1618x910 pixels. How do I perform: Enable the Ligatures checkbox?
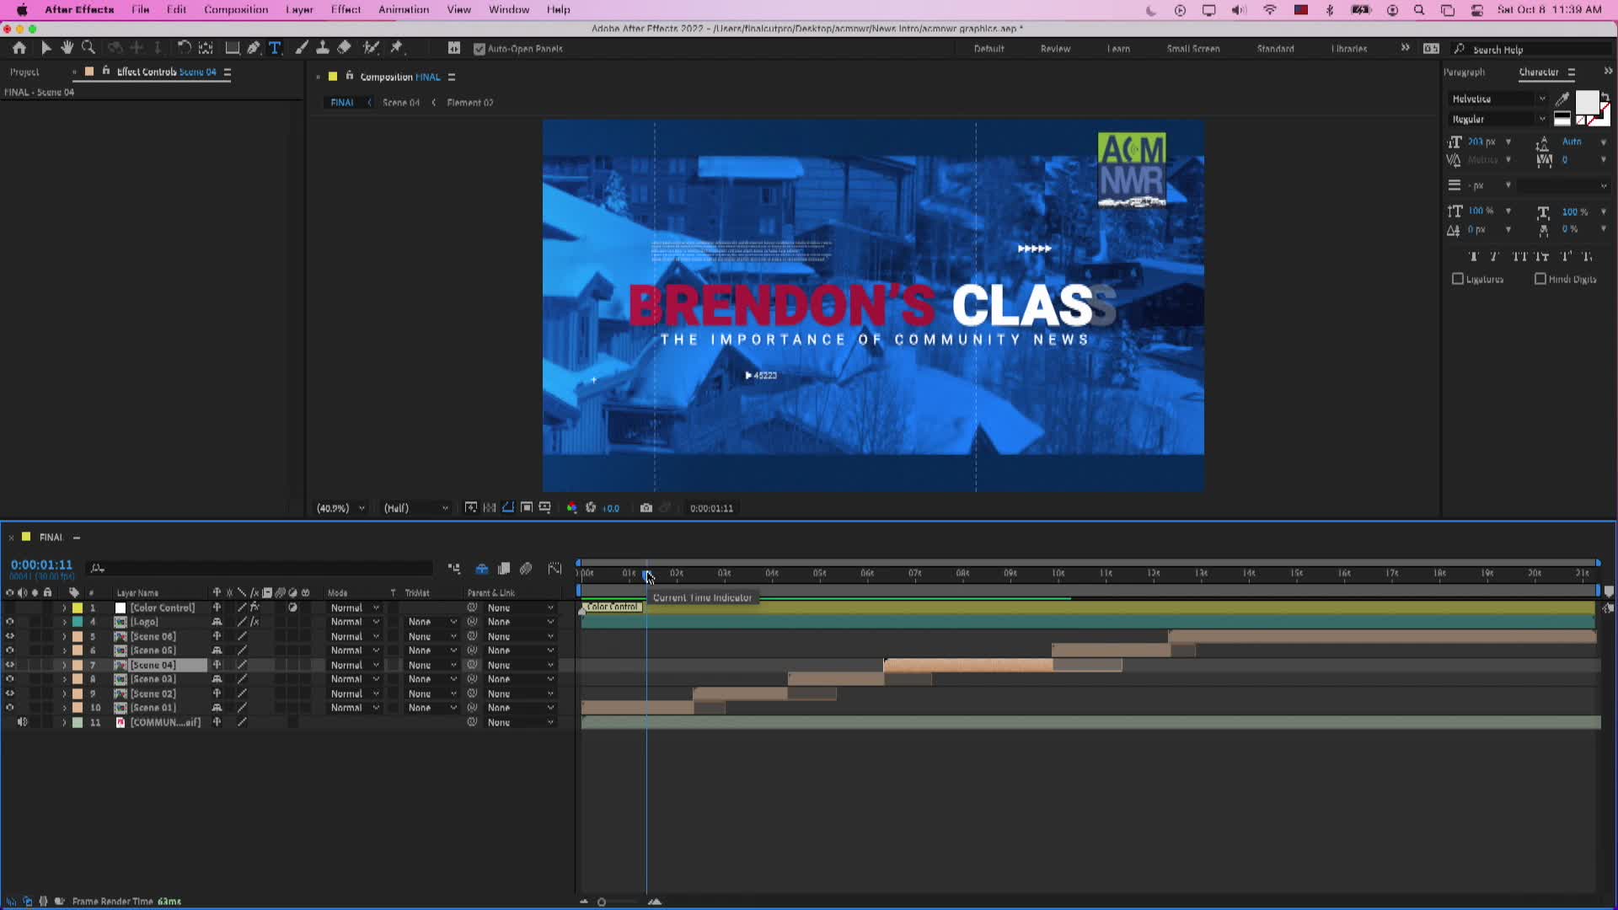(1458, 279)
